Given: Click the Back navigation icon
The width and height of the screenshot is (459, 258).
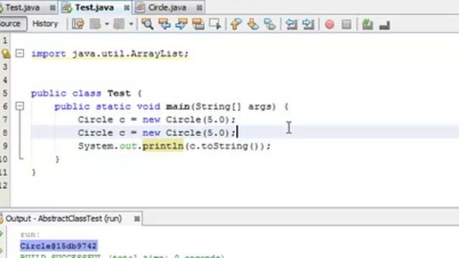Looking at the screenshot, I should pyautogui.click(x=95, y=24).
